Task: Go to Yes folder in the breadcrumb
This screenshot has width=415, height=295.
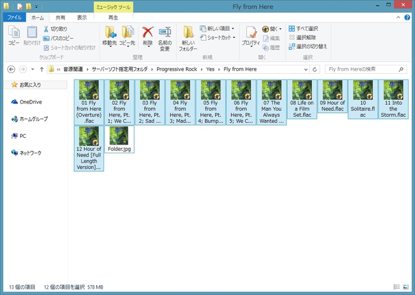Action: pos(210,69)
